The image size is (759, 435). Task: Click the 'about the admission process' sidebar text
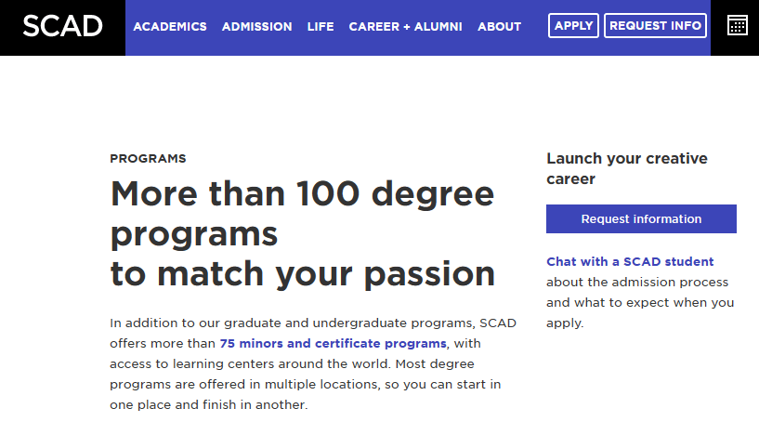637,282
